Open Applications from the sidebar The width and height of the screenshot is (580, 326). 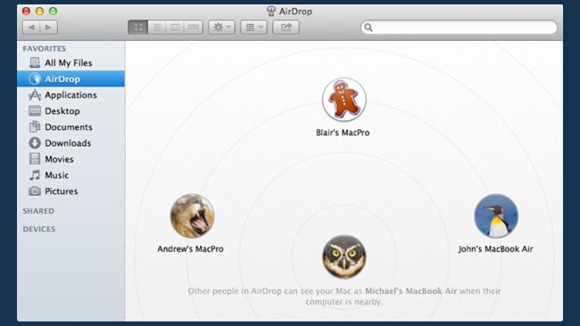(71, 95)
